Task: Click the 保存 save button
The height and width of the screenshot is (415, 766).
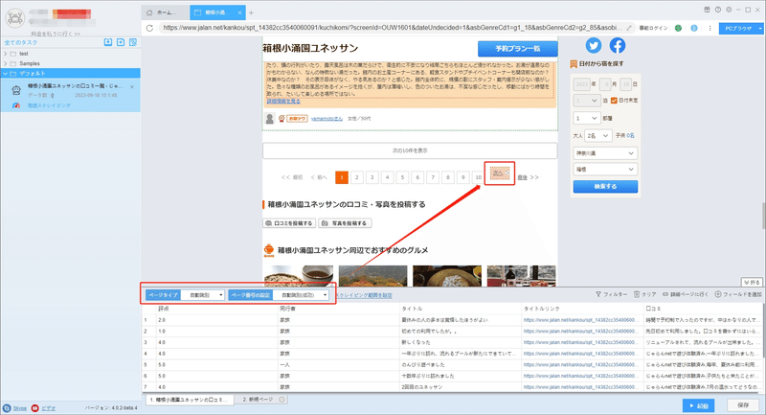Action: 743,405
